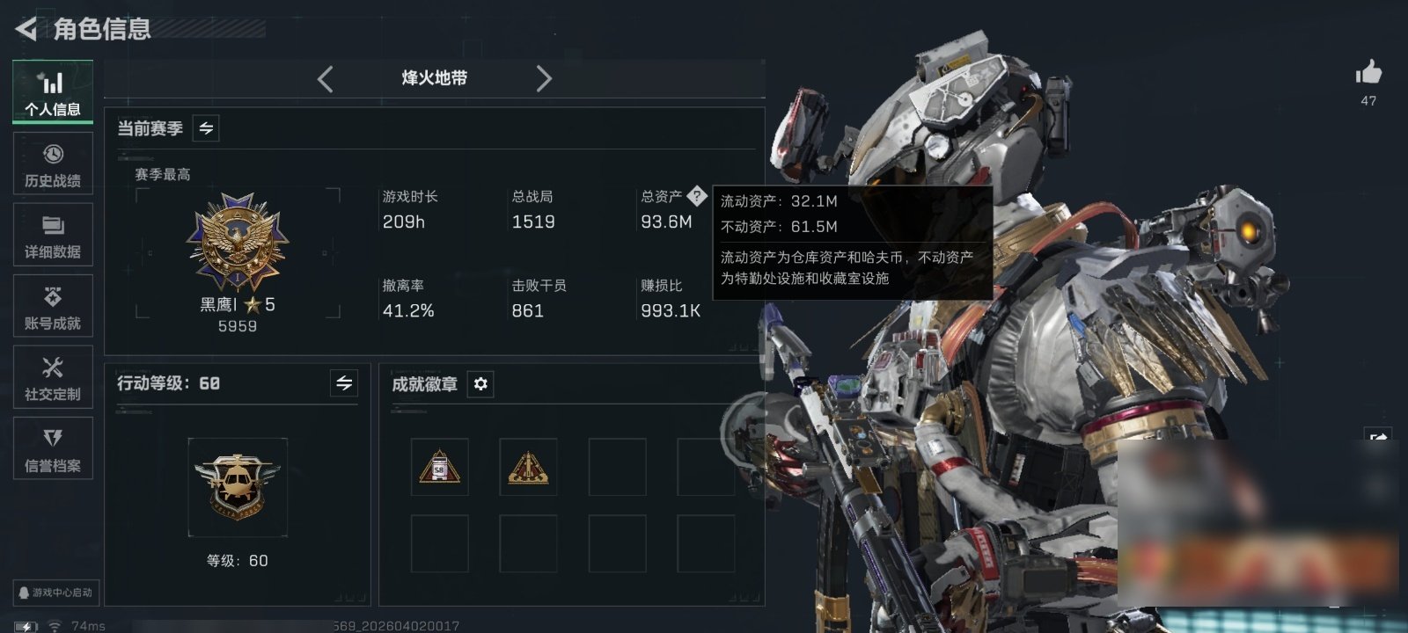Select the first achievement badge slot

(x=440, y=467)
